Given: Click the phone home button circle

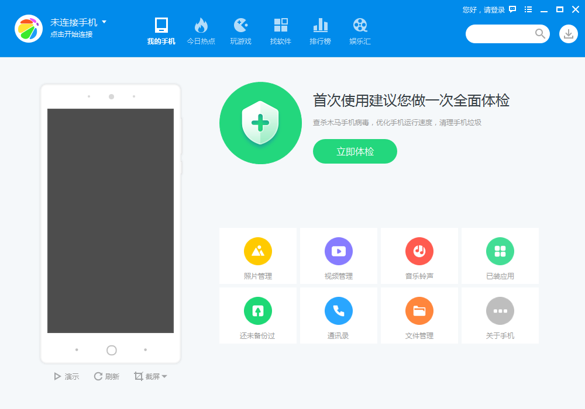Looking at the screenshot, I should [112, 350].
